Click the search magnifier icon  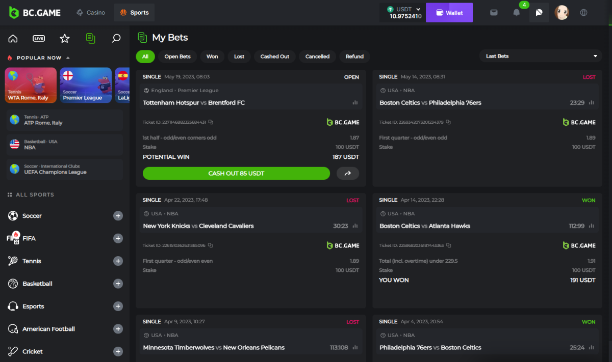[x=116, y=39]
